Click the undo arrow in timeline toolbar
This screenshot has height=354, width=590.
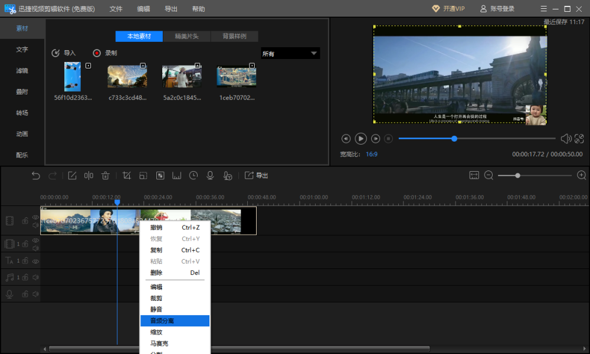point(36,175)
